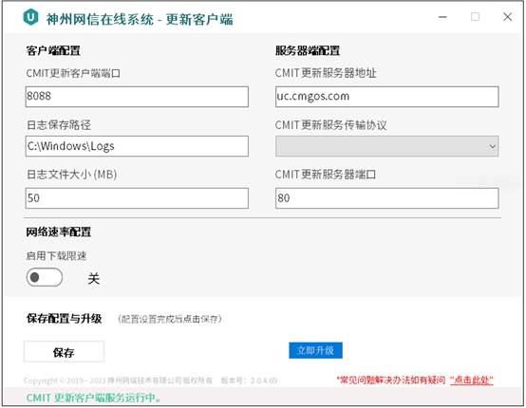Minimize the update client window
The height and width of the screenshot is (408, 526).
coord(442,17)
